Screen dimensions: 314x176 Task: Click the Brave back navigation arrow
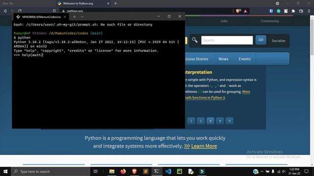5,11
